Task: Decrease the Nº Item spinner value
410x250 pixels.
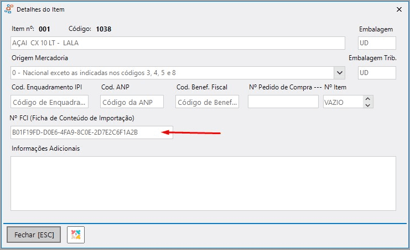Action: (367, 105)
